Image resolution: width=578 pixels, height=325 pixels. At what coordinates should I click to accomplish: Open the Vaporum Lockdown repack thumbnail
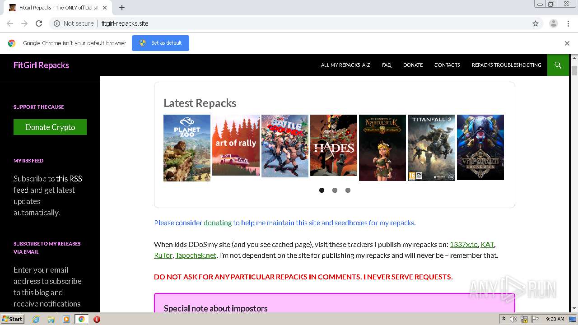pyautogui.click(x=480, y=147)
